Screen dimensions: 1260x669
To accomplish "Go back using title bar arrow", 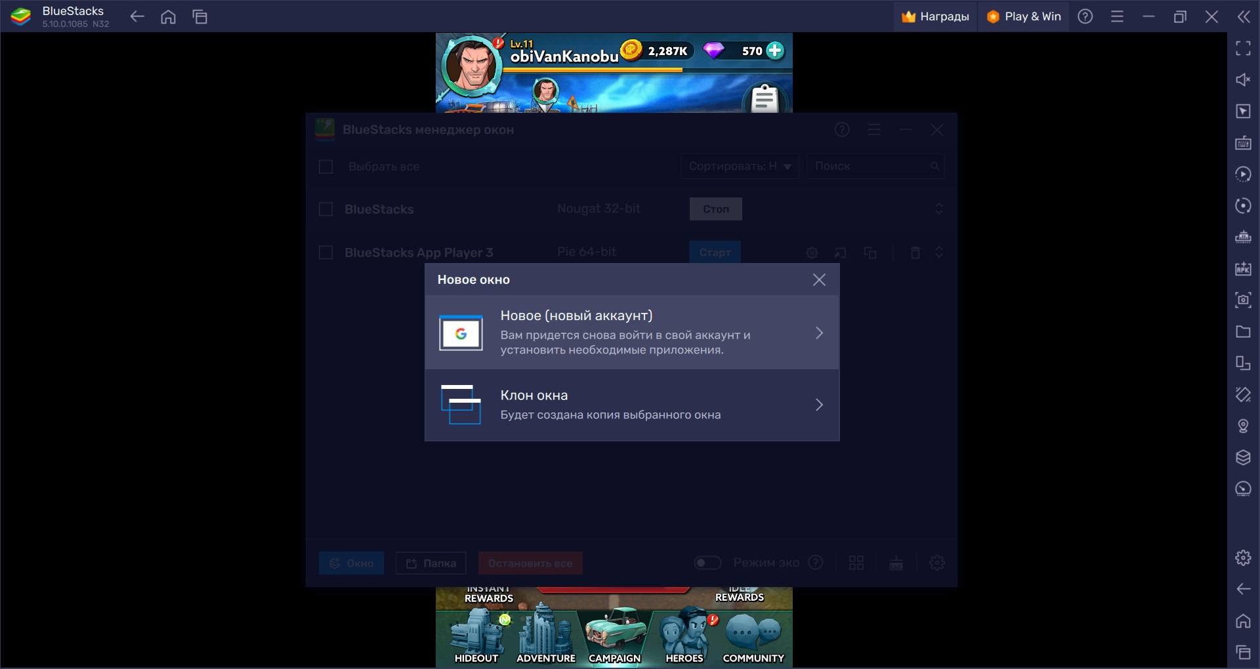I will [137, 16].
